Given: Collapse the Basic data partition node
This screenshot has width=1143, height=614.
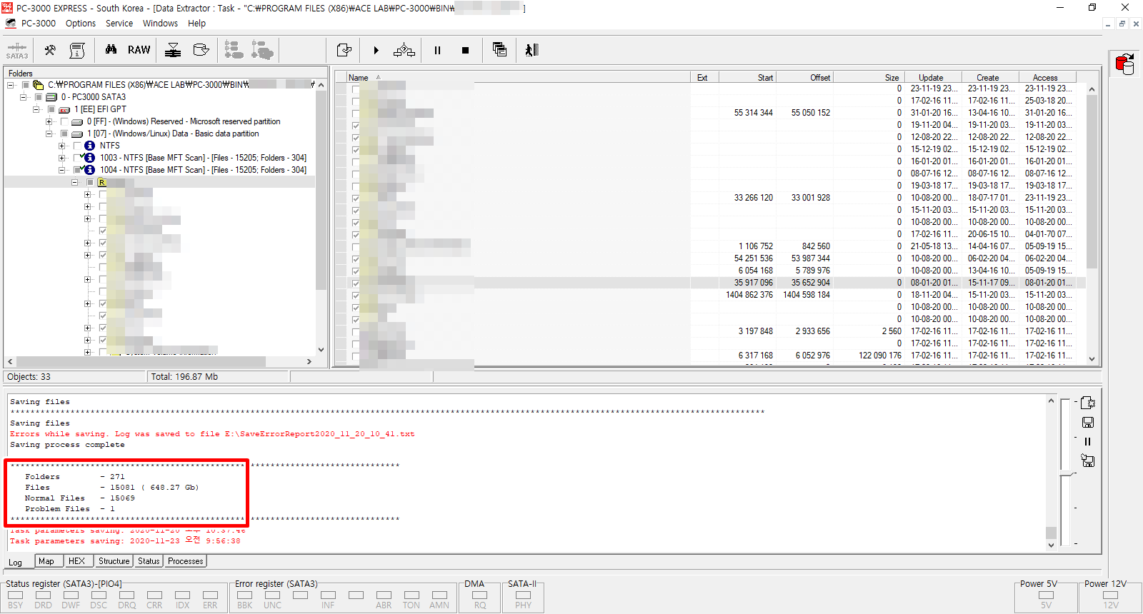Looking at the screenshot, I should tap(49, 134).
